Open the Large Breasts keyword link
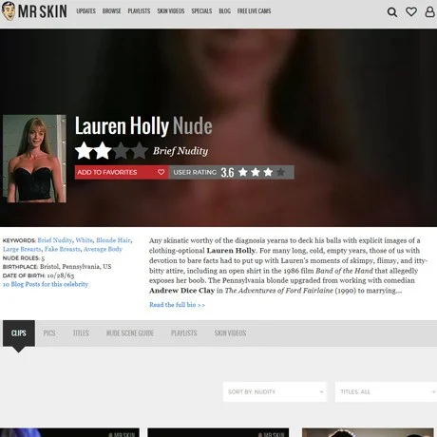The image size is (437, 437). coord(22,249)
